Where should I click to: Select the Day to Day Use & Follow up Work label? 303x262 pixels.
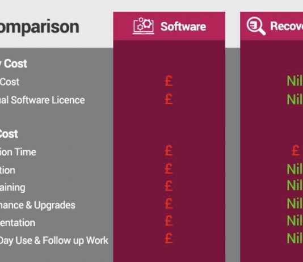point(54,240)
